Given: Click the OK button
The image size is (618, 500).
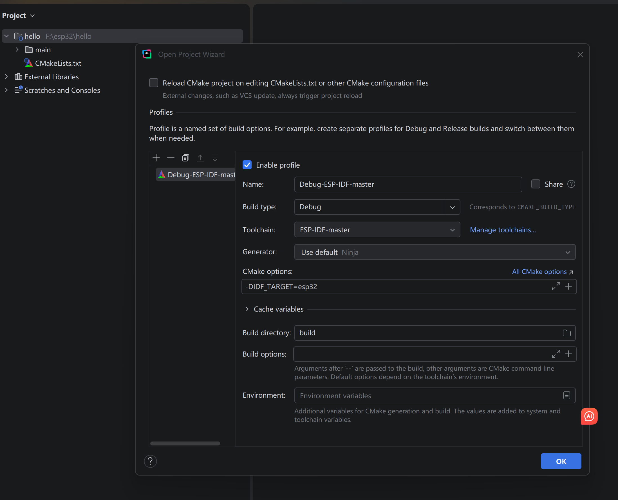Looking at the screenshot, I should coord(561,461).
